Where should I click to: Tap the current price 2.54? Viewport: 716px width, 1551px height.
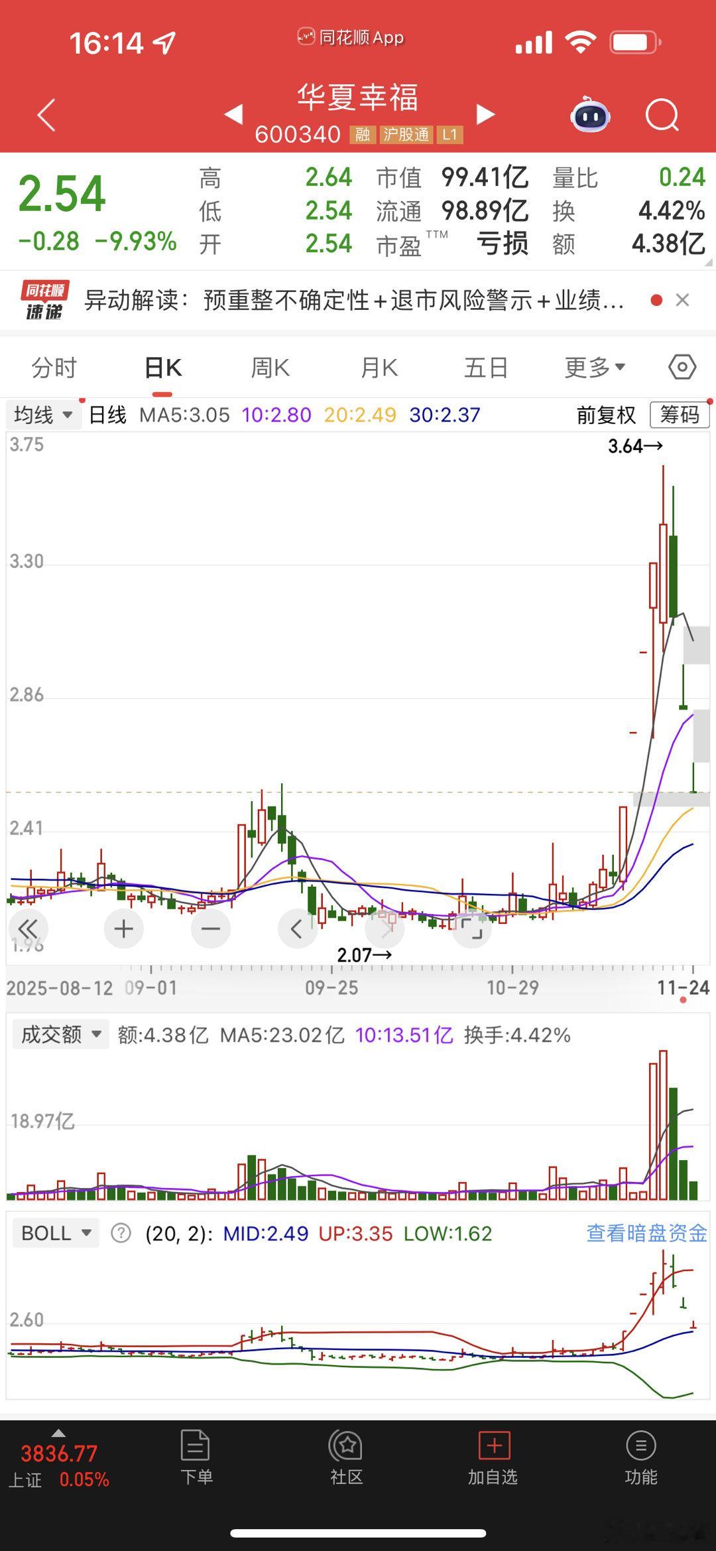(62, 194)
